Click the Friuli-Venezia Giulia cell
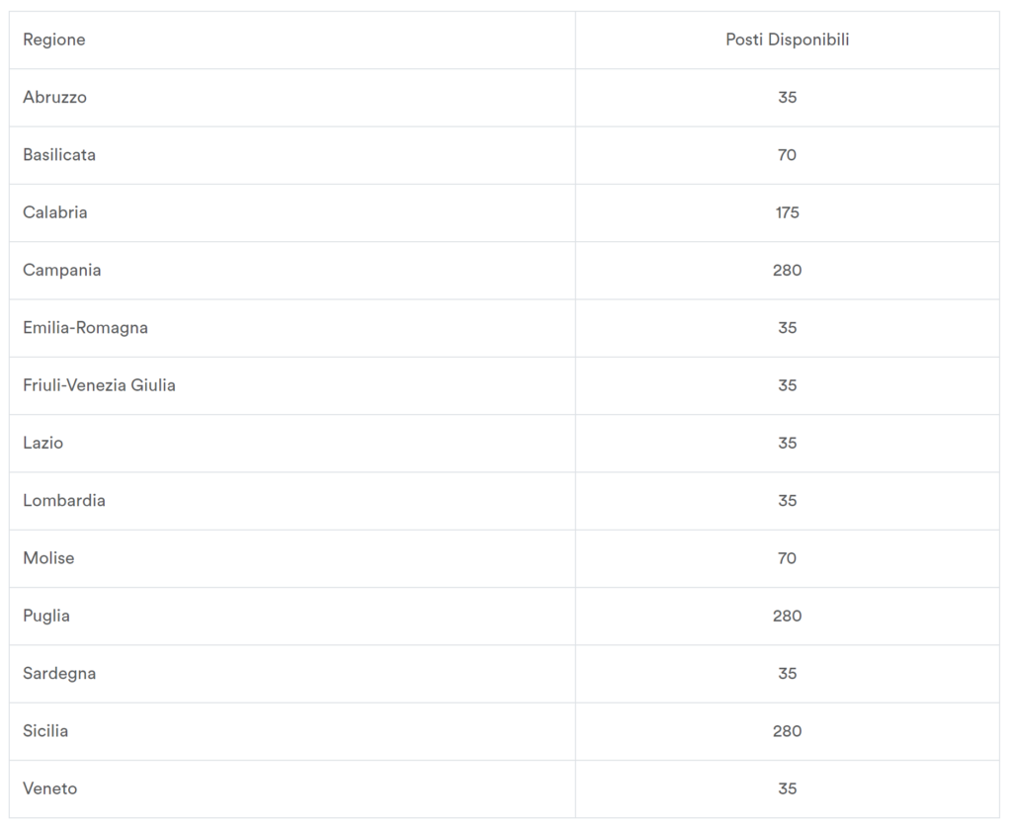This screenshot has width=1012, height=826. pos(100,385)
